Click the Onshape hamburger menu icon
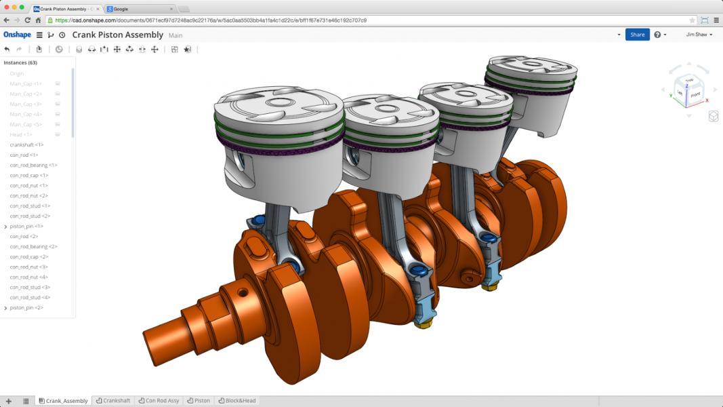This screenshot has height=407, width=723. pos(39,35)
